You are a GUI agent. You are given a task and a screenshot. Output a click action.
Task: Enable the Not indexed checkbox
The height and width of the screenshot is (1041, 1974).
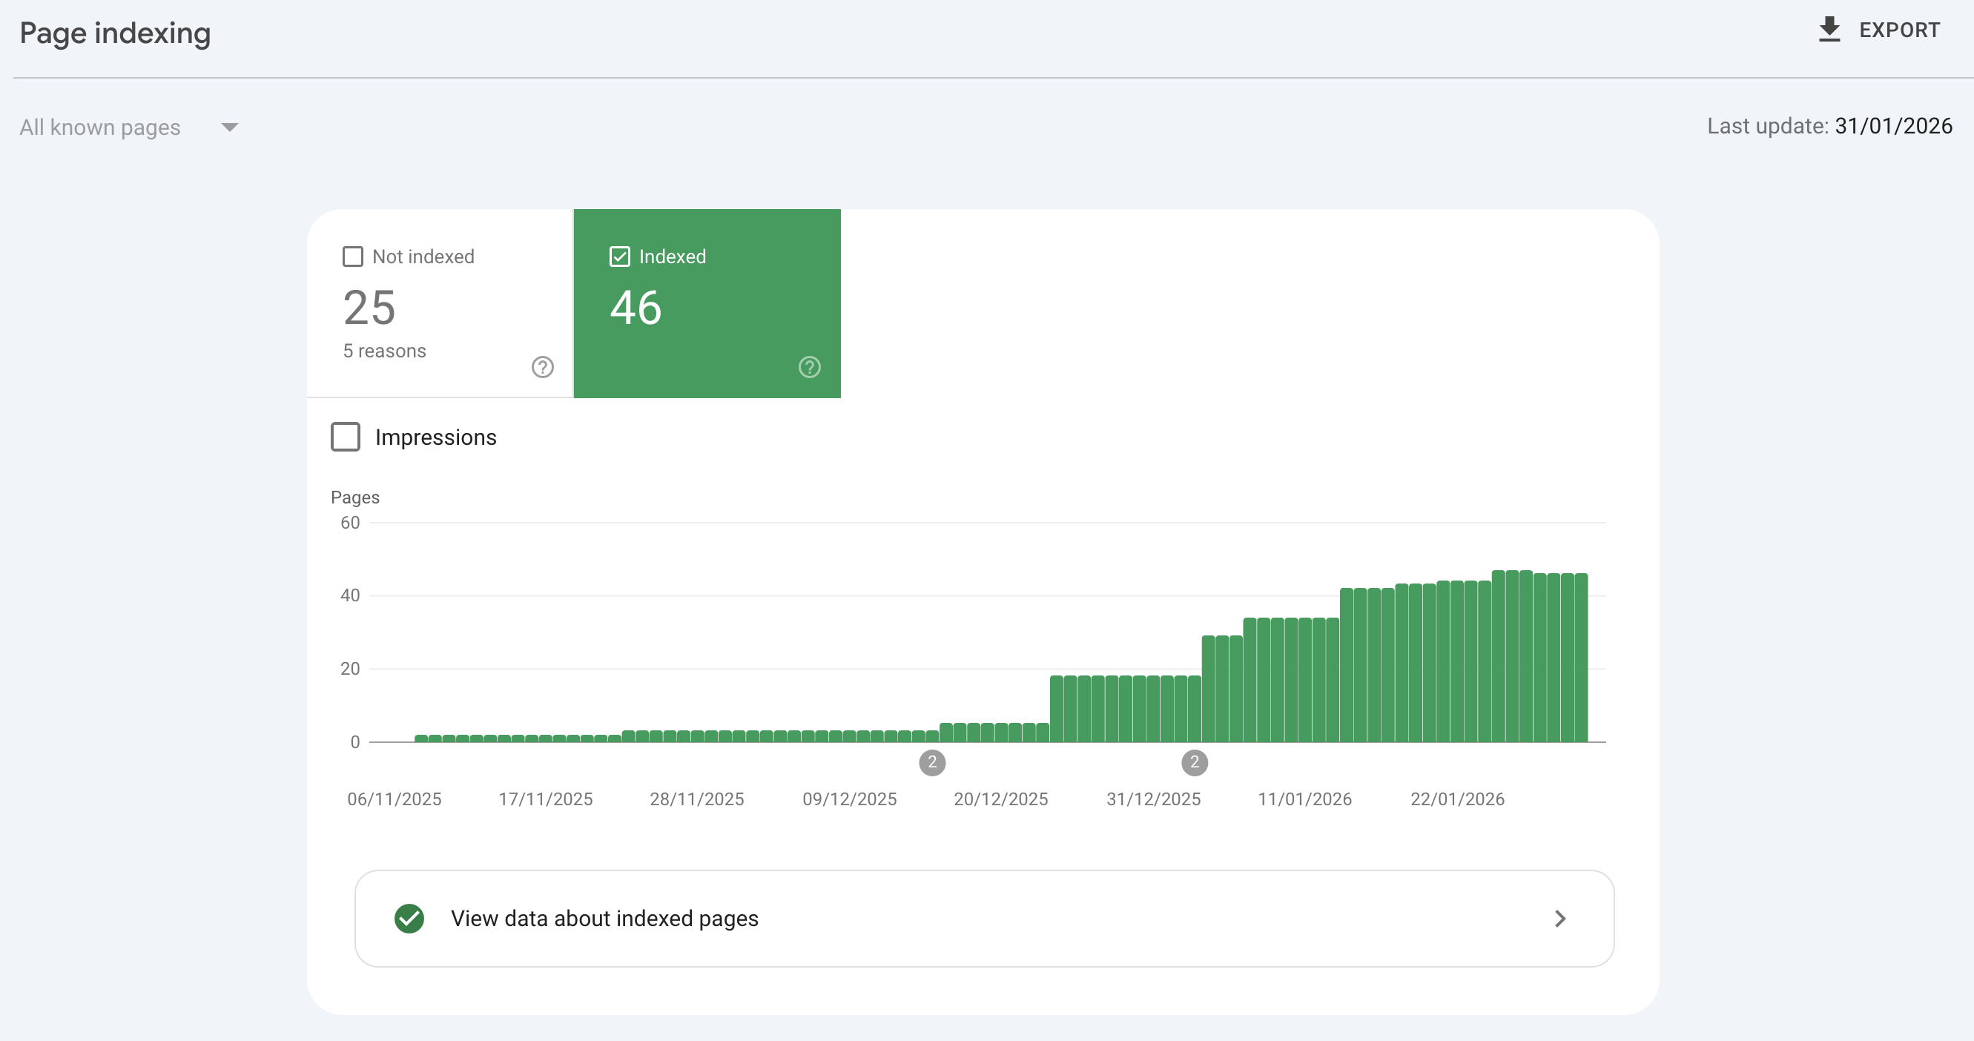(x=351, y=257)
